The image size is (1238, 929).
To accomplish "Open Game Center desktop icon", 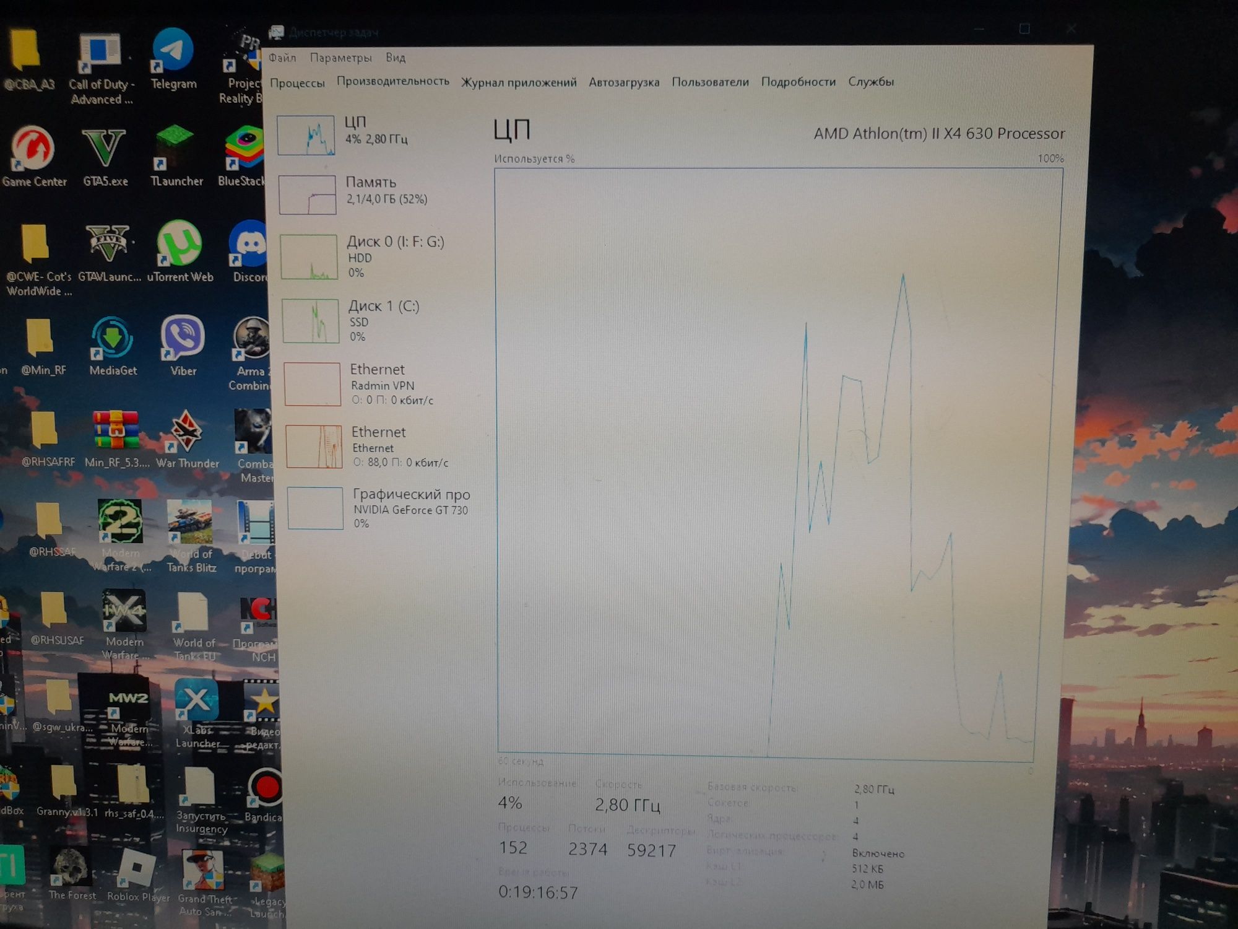I will [34, 157].
